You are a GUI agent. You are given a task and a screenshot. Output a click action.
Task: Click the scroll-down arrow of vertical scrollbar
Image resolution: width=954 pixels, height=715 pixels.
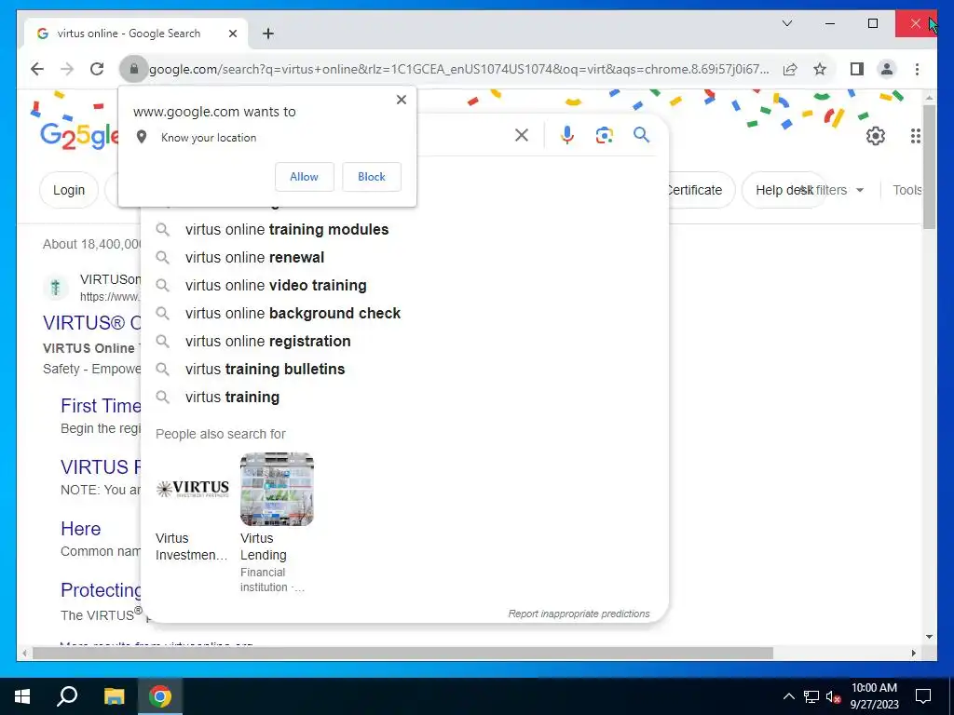[929, 637]
